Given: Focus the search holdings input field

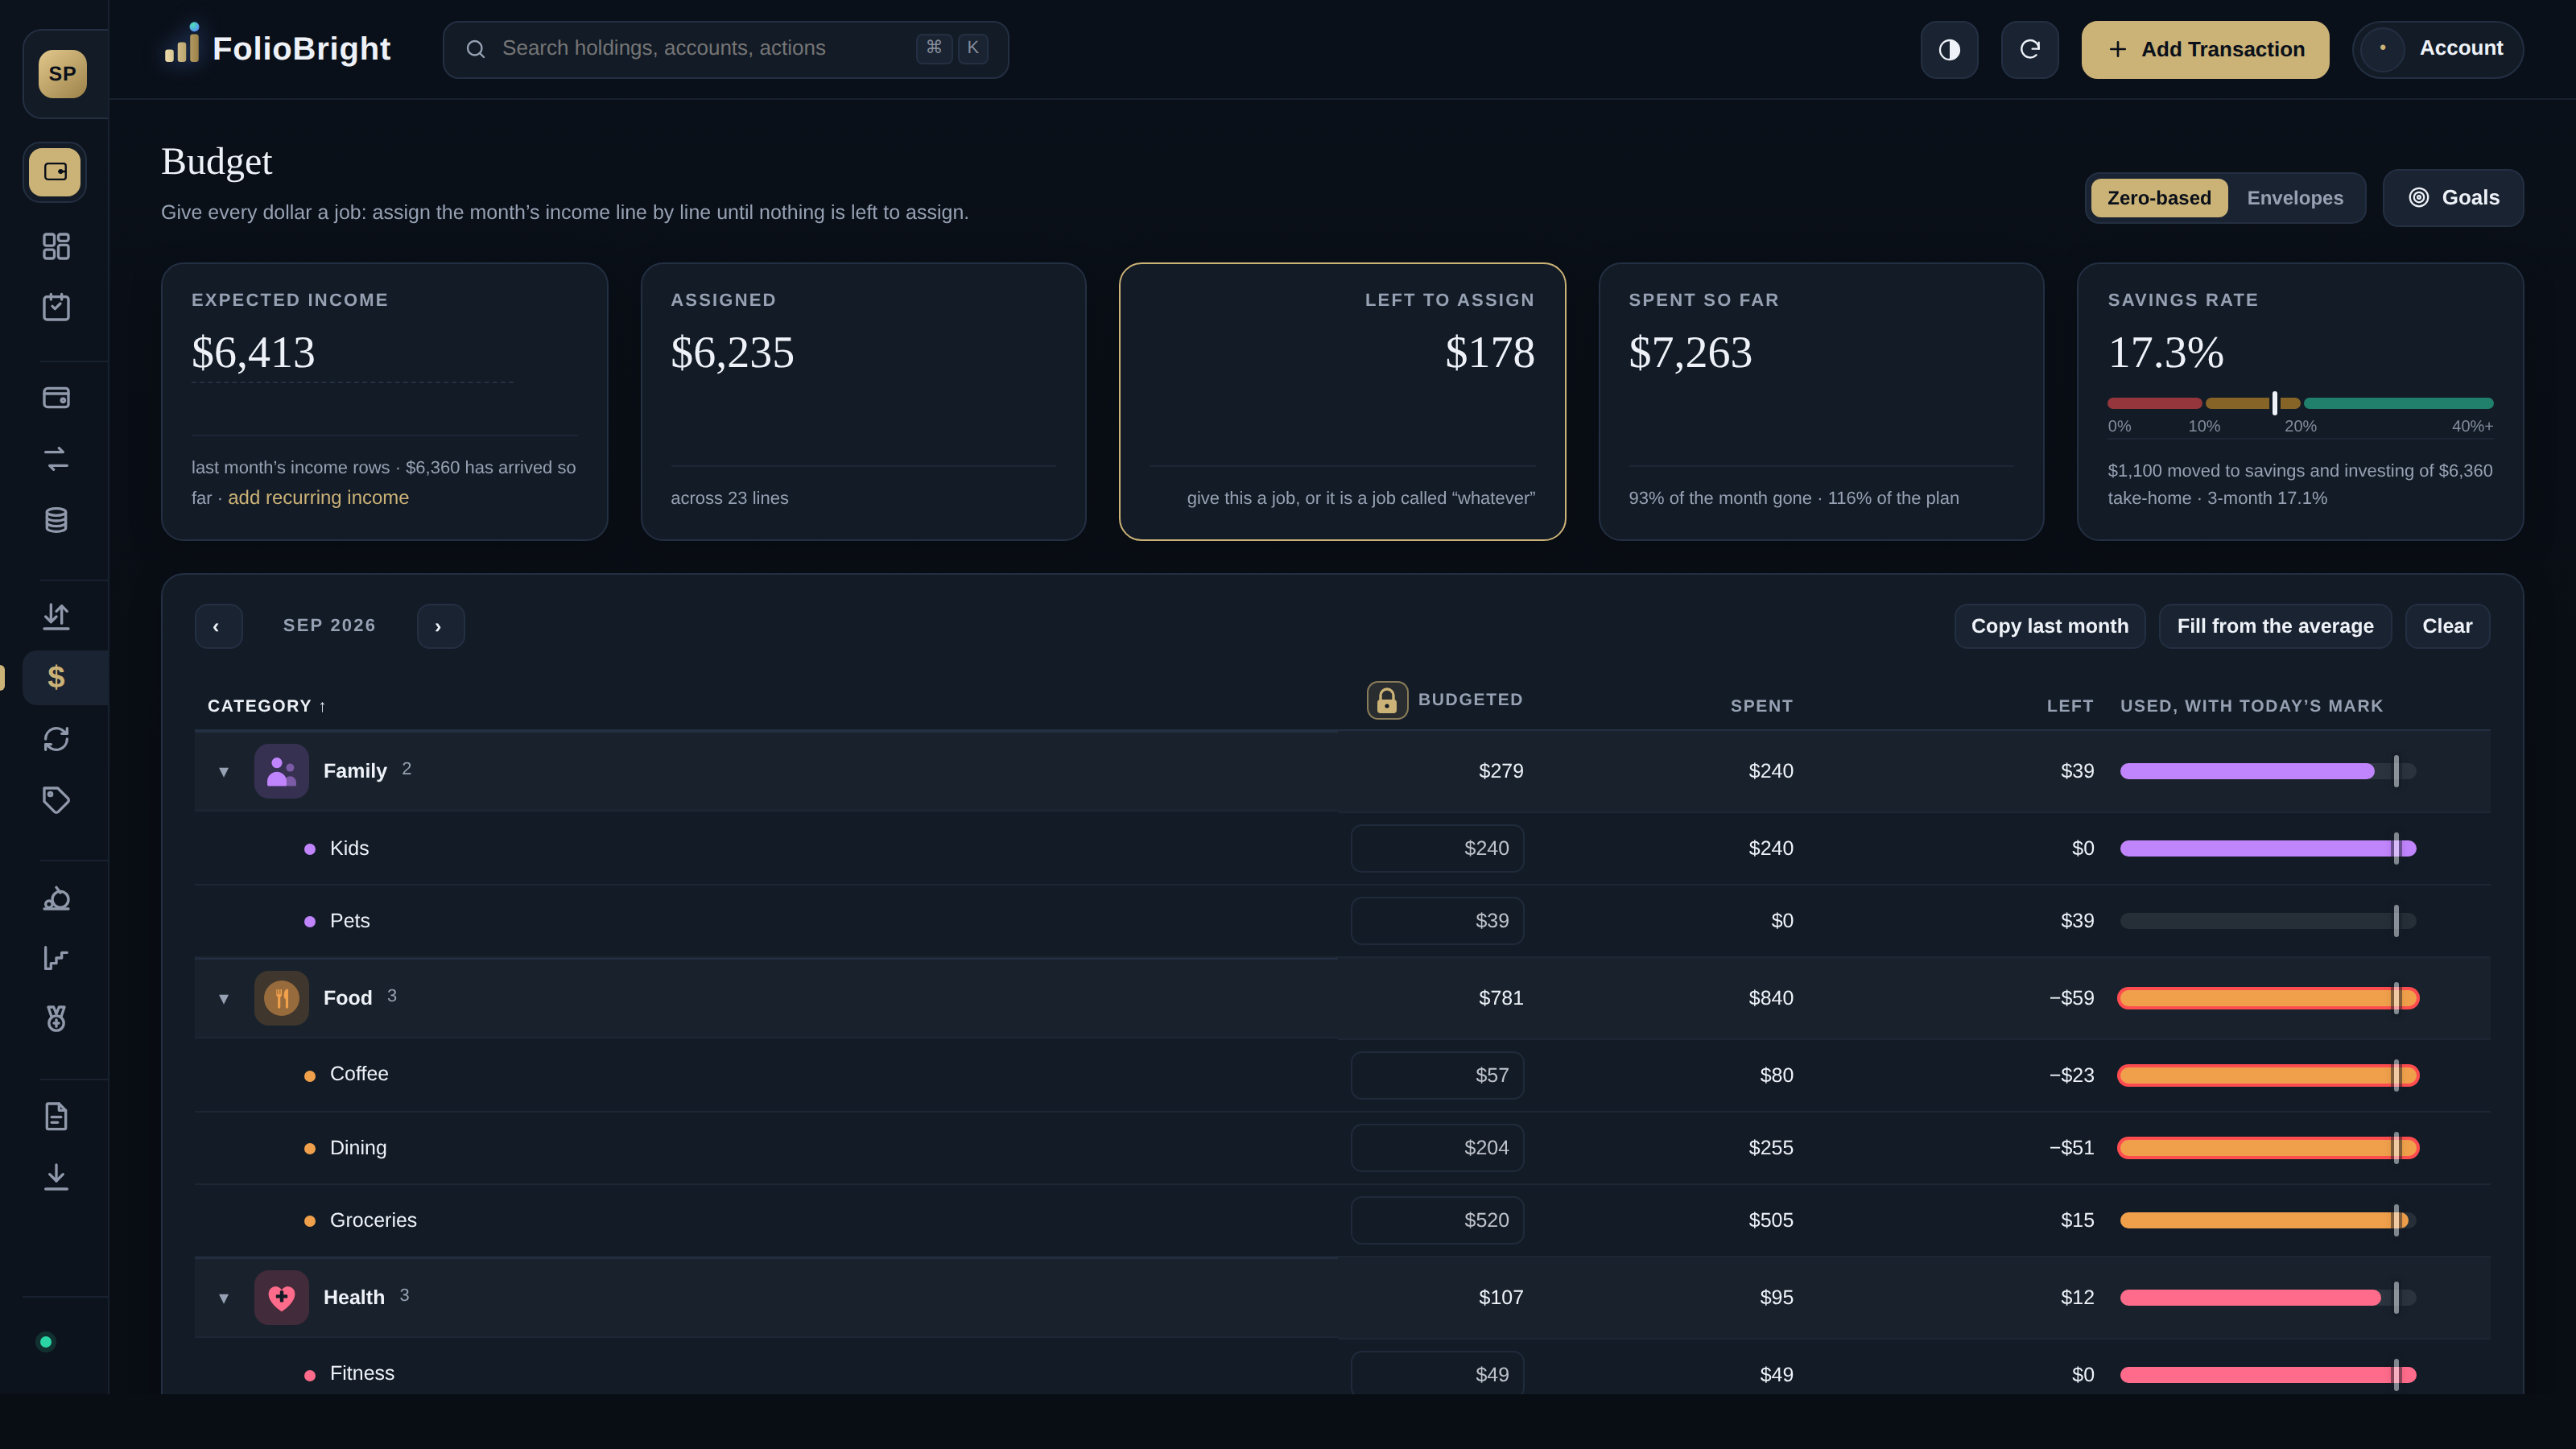Looking at the screenshot, I should (x=725, y=49).
